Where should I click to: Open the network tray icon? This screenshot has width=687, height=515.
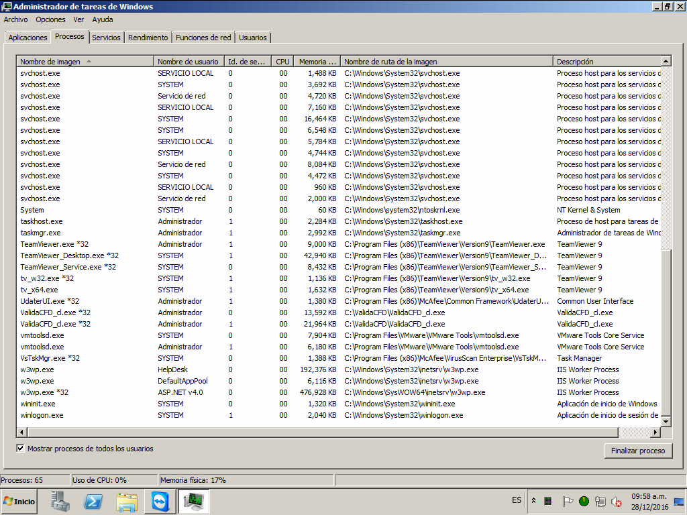pyautogui.click(x=600, y=501)
